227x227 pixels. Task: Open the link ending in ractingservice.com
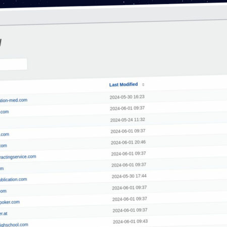(x=18, y=157)
